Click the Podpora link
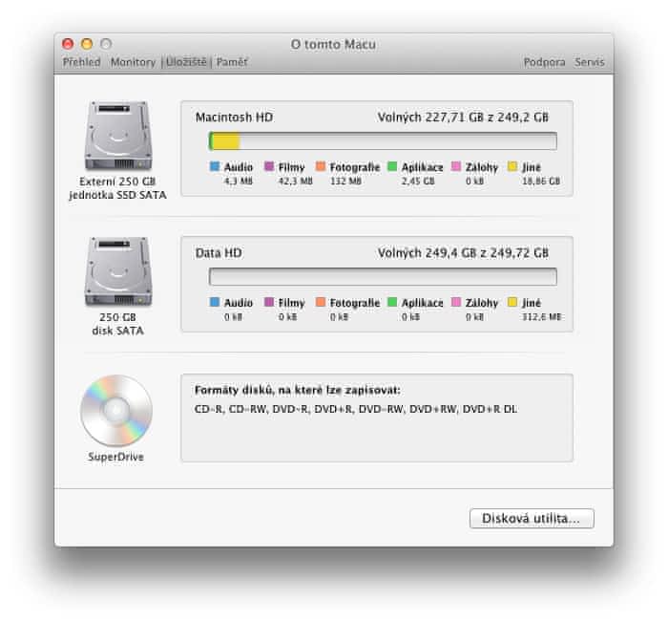The image size is (668, 622). click(x=544, y=62)
